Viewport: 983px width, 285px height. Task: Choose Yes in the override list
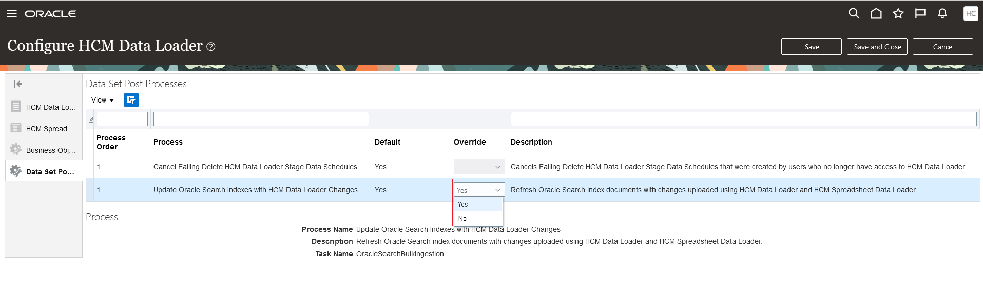[x=478, y=204]
